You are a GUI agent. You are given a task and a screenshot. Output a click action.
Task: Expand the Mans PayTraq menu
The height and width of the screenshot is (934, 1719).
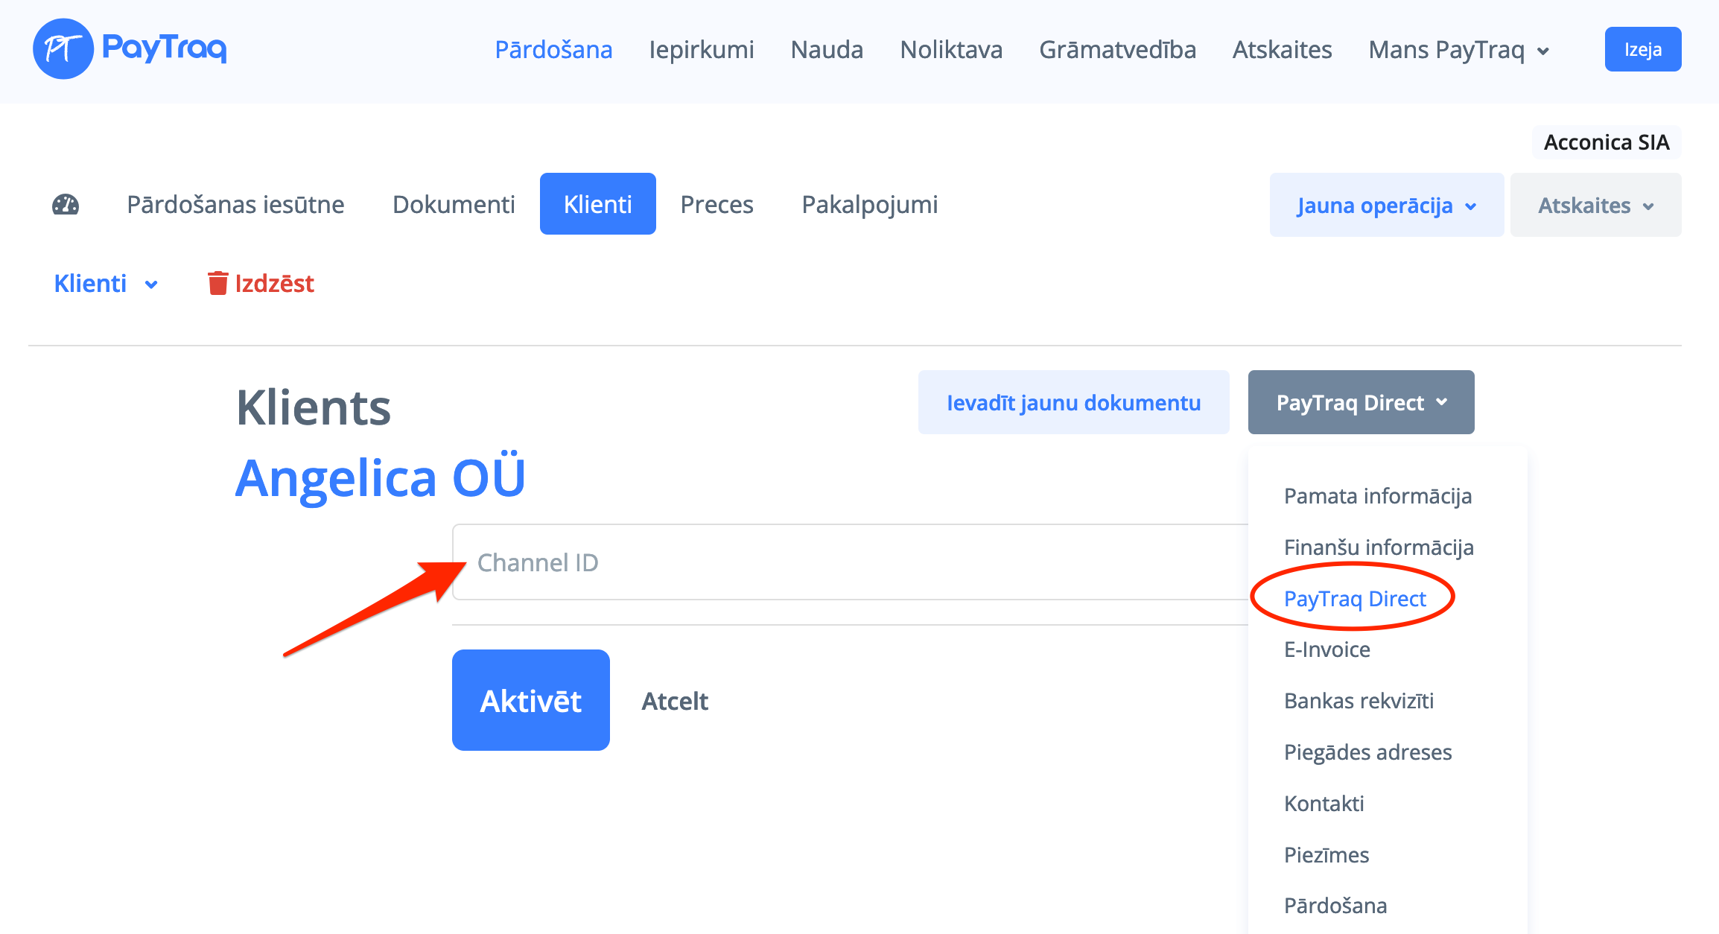1459,50
